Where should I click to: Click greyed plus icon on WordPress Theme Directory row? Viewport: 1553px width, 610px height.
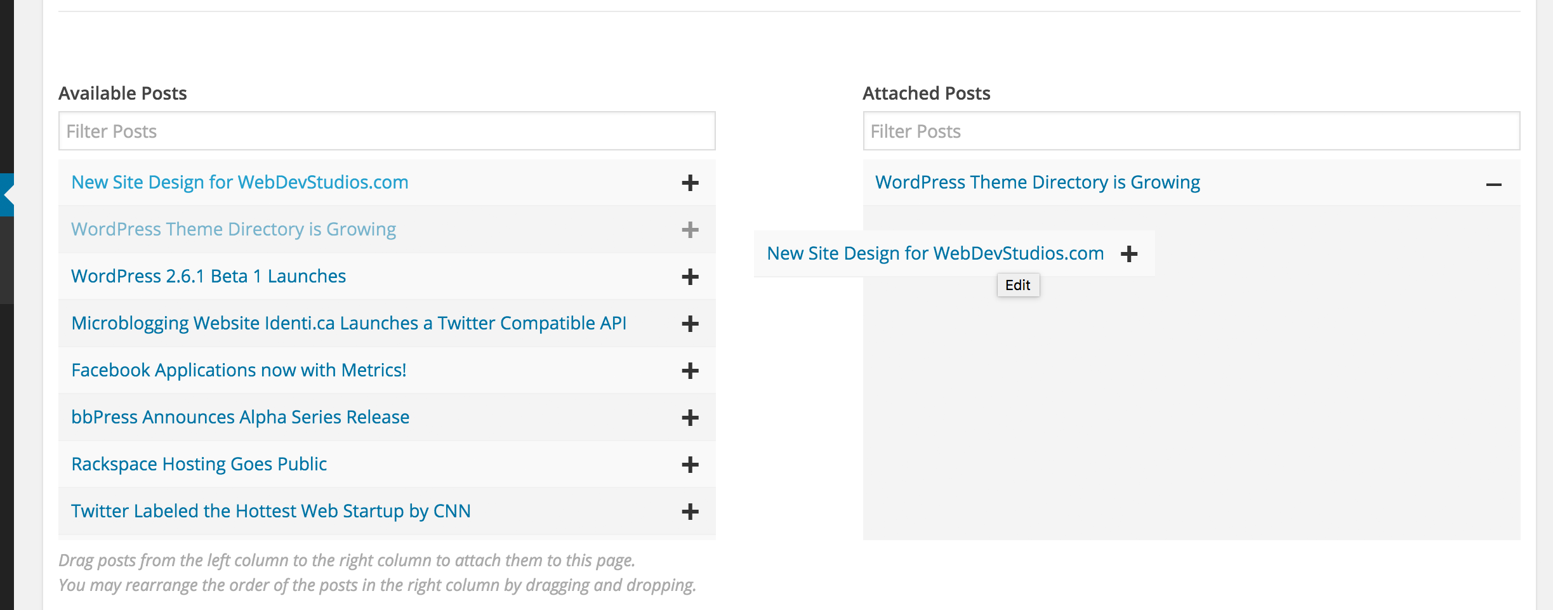[690, 230]
